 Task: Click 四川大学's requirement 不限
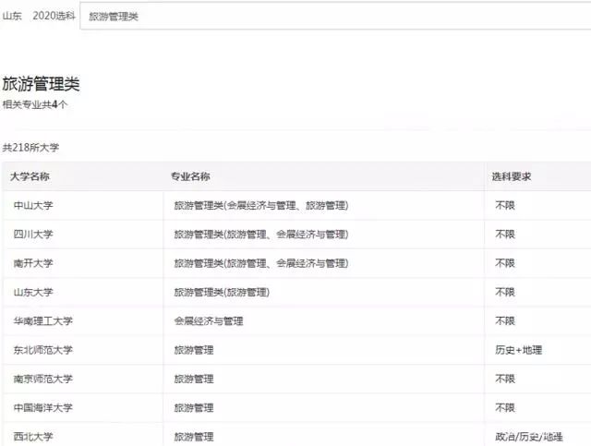tap(505, 235)
